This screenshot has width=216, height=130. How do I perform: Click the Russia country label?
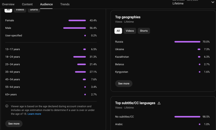[119, 42]
